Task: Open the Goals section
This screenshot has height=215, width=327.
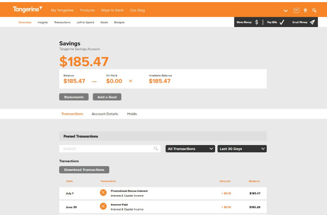Action: click(104, 22)
